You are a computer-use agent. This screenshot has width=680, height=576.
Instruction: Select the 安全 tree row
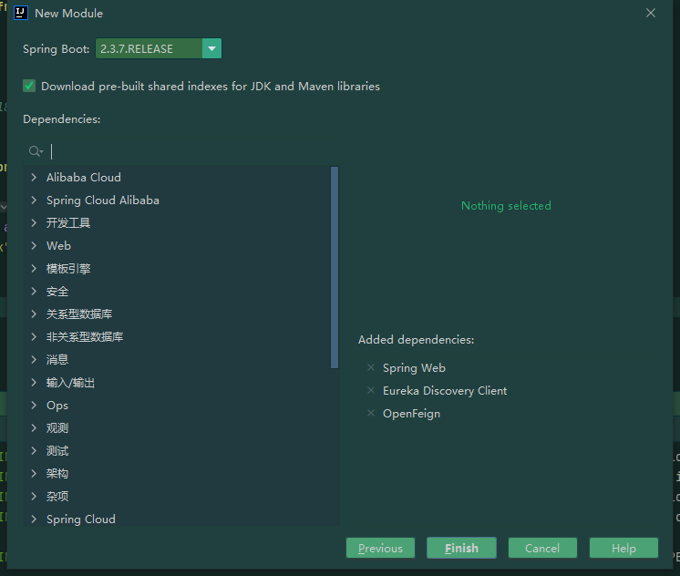click(x=177, y=291)
